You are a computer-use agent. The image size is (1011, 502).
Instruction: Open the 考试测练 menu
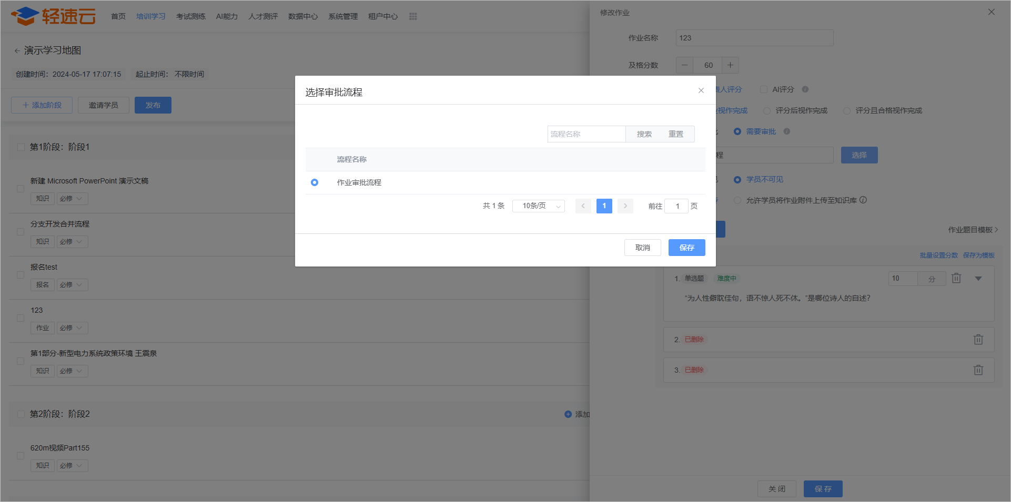190,16
